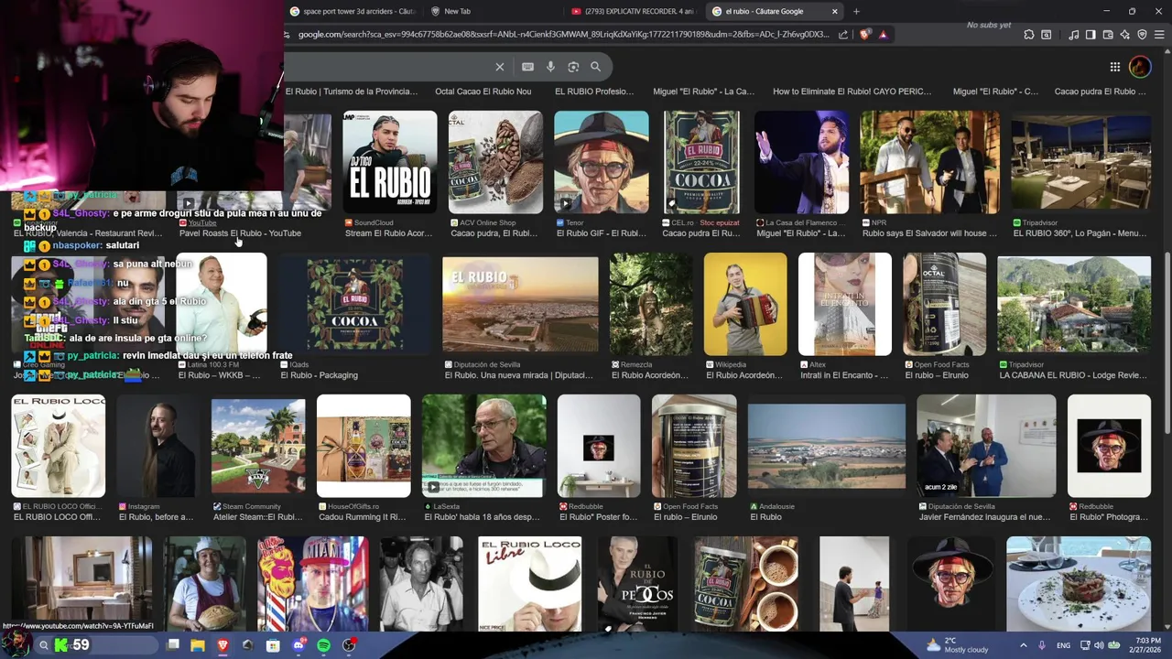The image size is (1172, 659).
Task: Open the Google apps grid
Action: click(x=1114, y=67)
